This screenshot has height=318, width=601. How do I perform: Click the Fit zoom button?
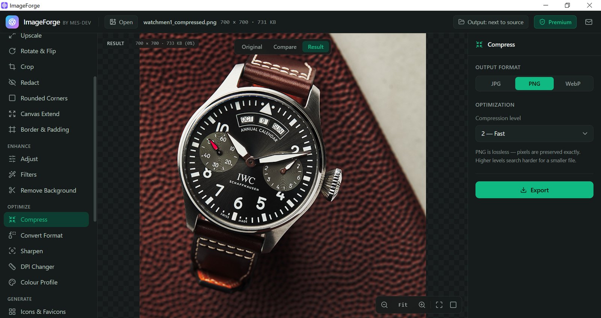[403, 305]
